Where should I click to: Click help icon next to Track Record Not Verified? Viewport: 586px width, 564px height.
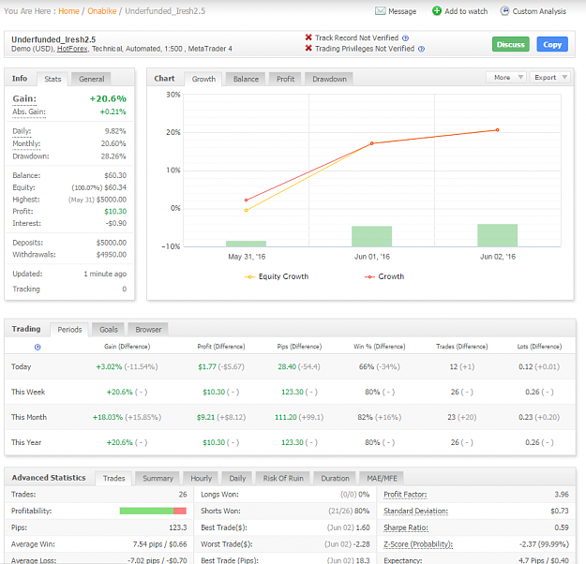click(x=405, y=38)
